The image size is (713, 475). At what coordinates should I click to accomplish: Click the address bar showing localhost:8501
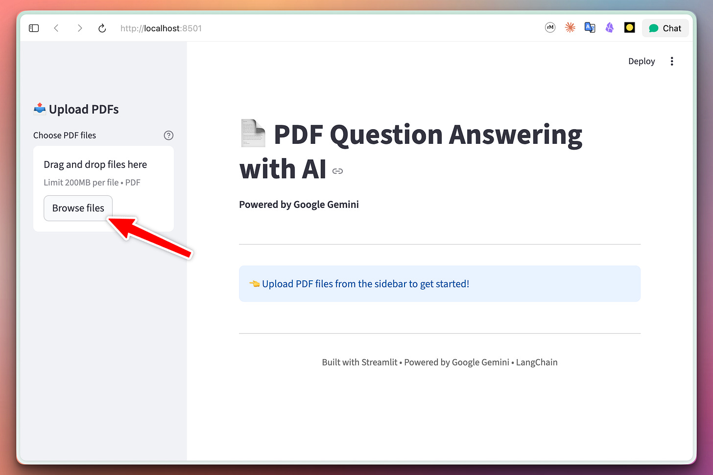(x=161, y=28)
